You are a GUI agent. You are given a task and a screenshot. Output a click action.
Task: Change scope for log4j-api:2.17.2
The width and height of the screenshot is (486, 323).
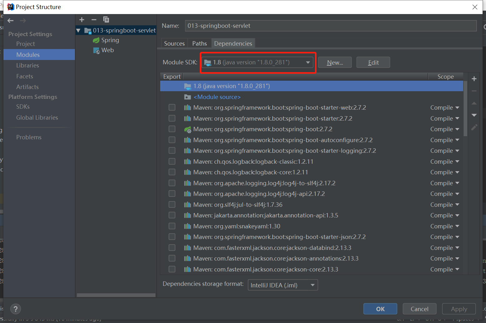445,194
